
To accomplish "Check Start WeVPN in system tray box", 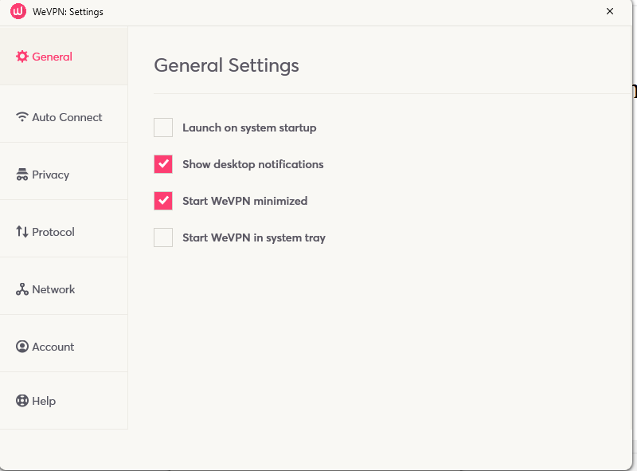I will click(x=163, y=237).
